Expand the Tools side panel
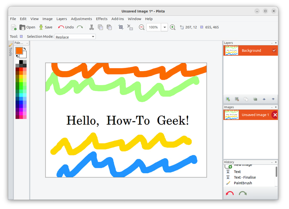The height and width of the screenshot is (209, 289). [11, 50]
